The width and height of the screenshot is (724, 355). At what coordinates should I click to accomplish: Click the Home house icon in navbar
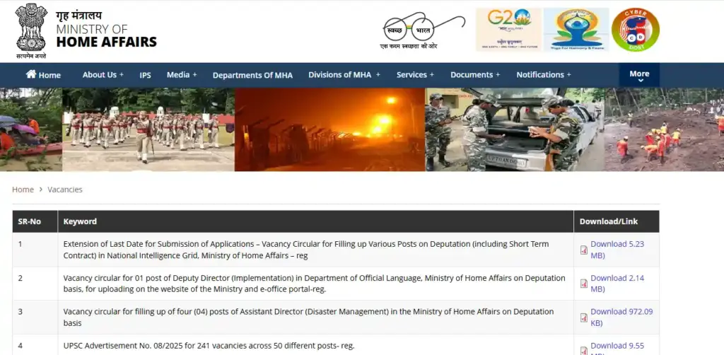31,74
